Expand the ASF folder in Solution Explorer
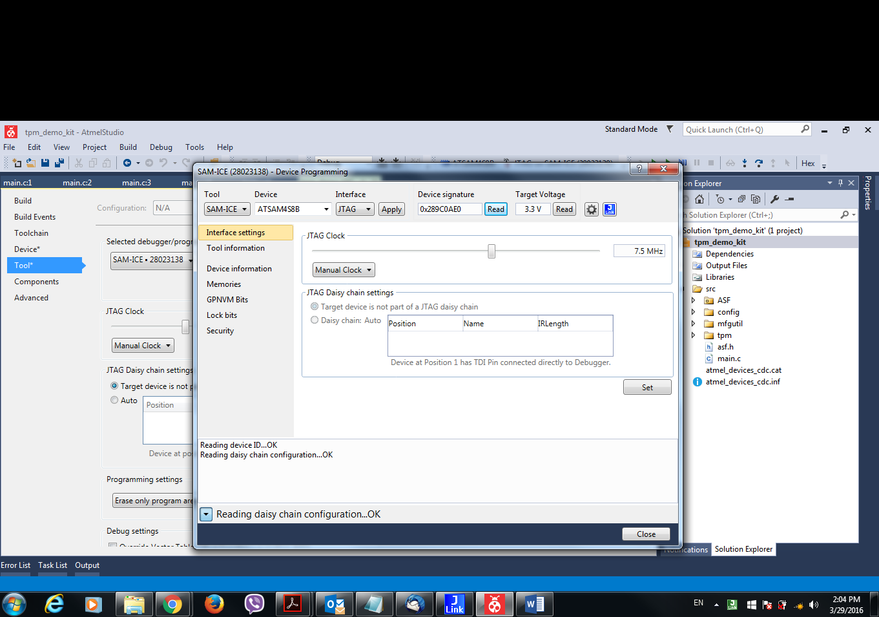The height and width of the screenshot is (617, 879). 694,300
